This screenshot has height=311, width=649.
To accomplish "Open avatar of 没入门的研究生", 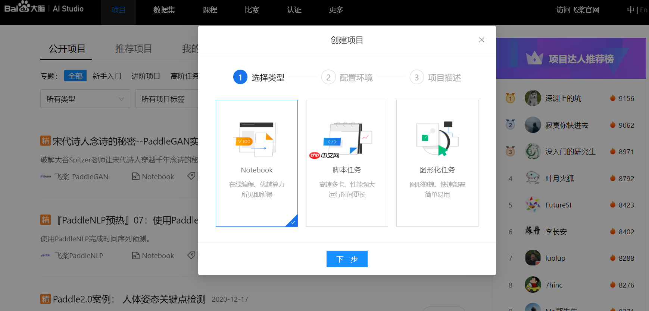I will click(x=533, y=151).
